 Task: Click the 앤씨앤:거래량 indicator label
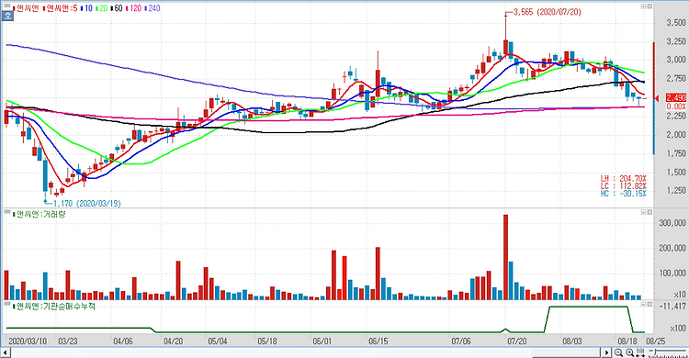[x=40, y=214]
